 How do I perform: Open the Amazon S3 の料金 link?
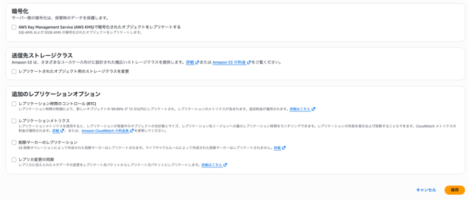229,63
